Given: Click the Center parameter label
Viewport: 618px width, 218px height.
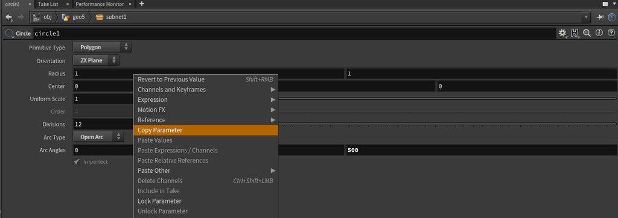Looking at the screenshot, I should pyautogui.click(x=57, y=86).
